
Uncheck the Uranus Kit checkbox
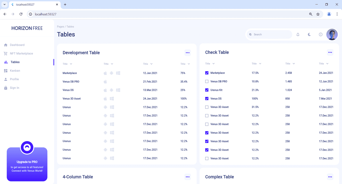[x=207, y=90]
